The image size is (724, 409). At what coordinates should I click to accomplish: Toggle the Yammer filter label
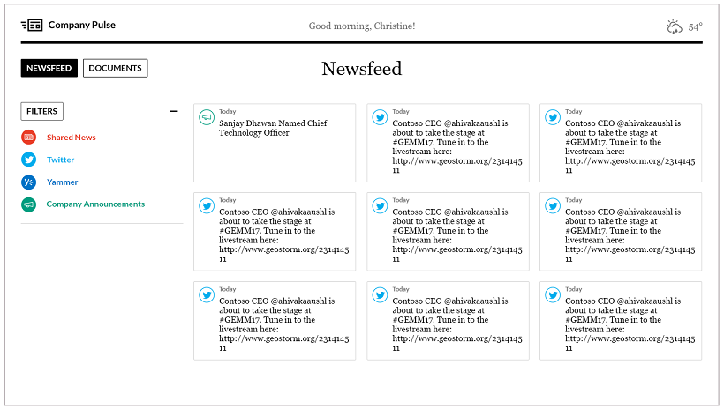coord(62,182)
